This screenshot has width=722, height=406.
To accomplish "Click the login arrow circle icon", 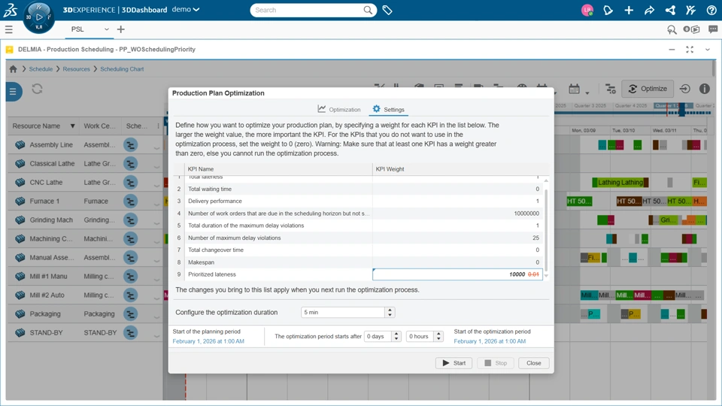I will click(x=684, y=89).
